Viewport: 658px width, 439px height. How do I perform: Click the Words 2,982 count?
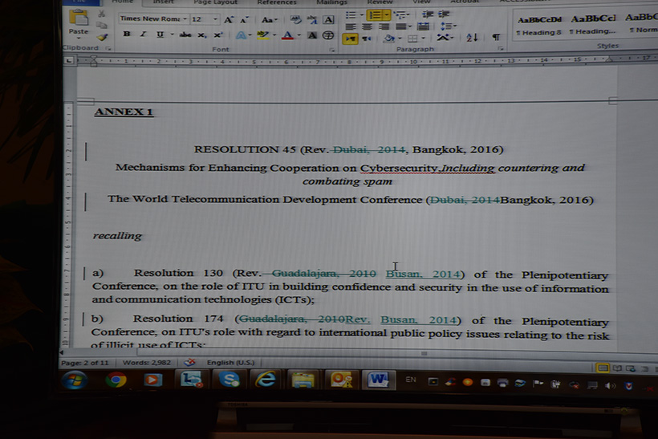(x=147, y=362)
